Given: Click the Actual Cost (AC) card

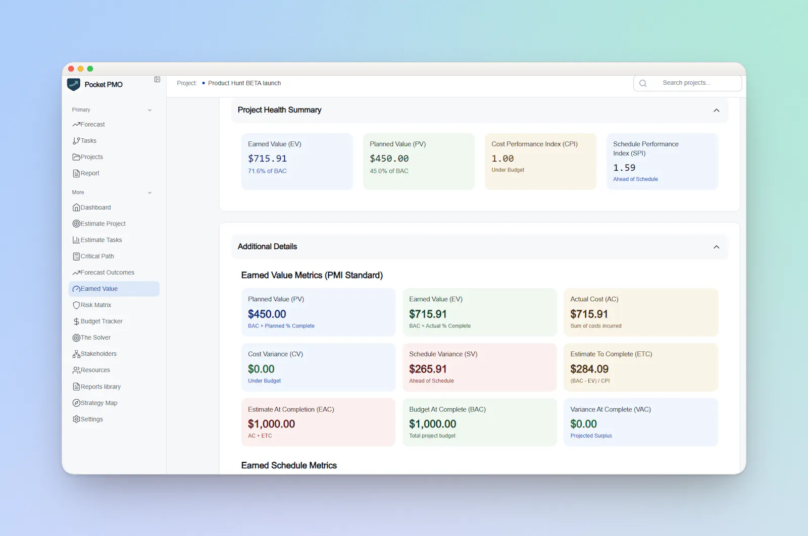Looking at the screenshot, I should coord(641,312).
